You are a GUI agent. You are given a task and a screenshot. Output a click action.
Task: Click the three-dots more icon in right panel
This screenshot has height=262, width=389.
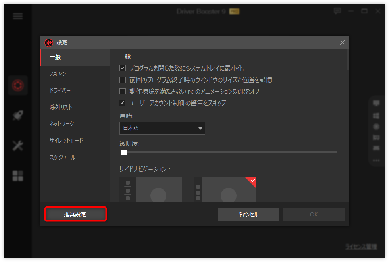(376, 160)
